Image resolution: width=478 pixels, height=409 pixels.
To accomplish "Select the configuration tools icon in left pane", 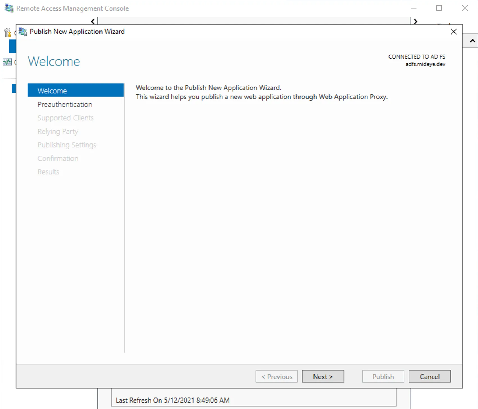I will (8, 33).
